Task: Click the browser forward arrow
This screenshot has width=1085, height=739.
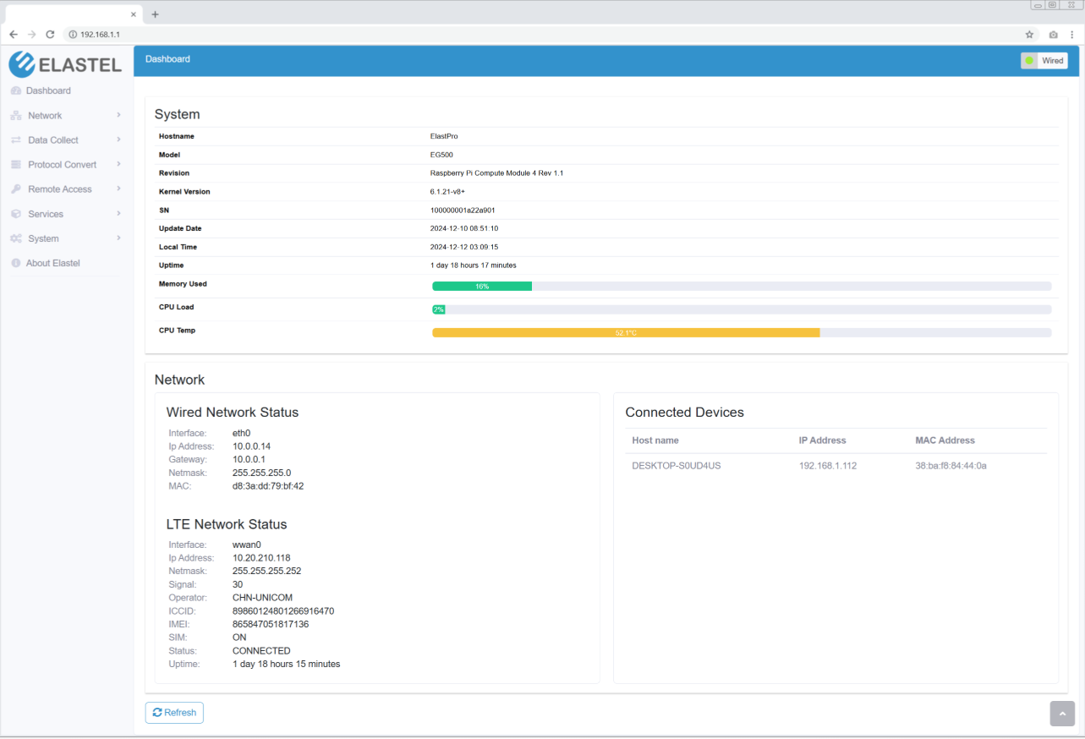Action: tap(32, 35)
